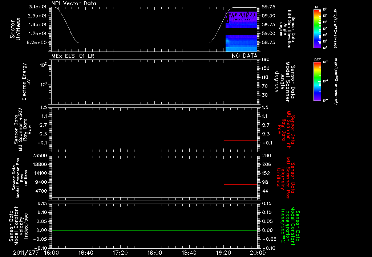Image resolution: width=372 pixels, height=257 pixels.
Task: Click the "cnts/(cm**2-sr-sec)" units label
Action: click(335, 28)
